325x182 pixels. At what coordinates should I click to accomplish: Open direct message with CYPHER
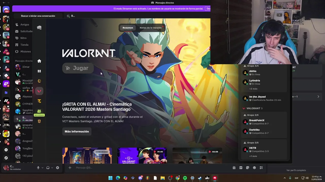pyautogui.click(x=23, y=104)
